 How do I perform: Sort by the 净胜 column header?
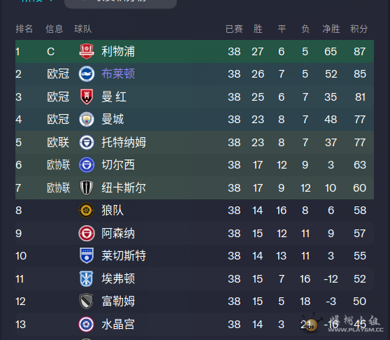tap(331, 29)
